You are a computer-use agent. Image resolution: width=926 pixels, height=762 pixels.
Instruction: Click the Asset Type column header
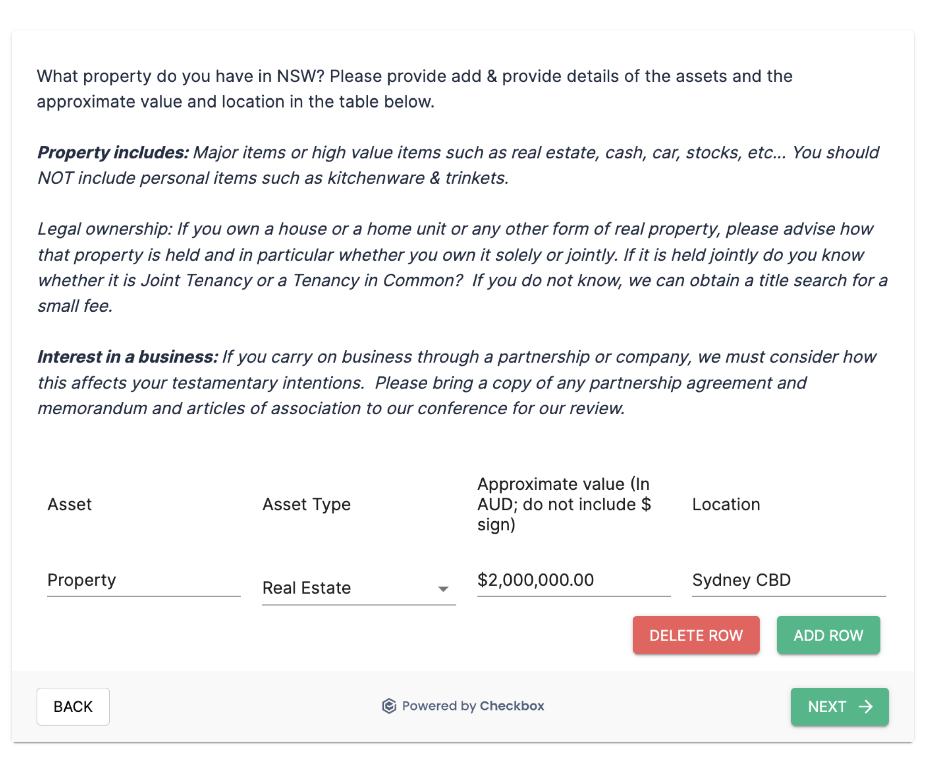tap(307, 504)
